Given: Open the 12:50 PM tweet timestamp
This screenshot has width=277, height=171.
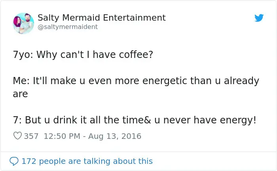Looking at the screenshot, I should pyautogui.click(x=62, y=136).
